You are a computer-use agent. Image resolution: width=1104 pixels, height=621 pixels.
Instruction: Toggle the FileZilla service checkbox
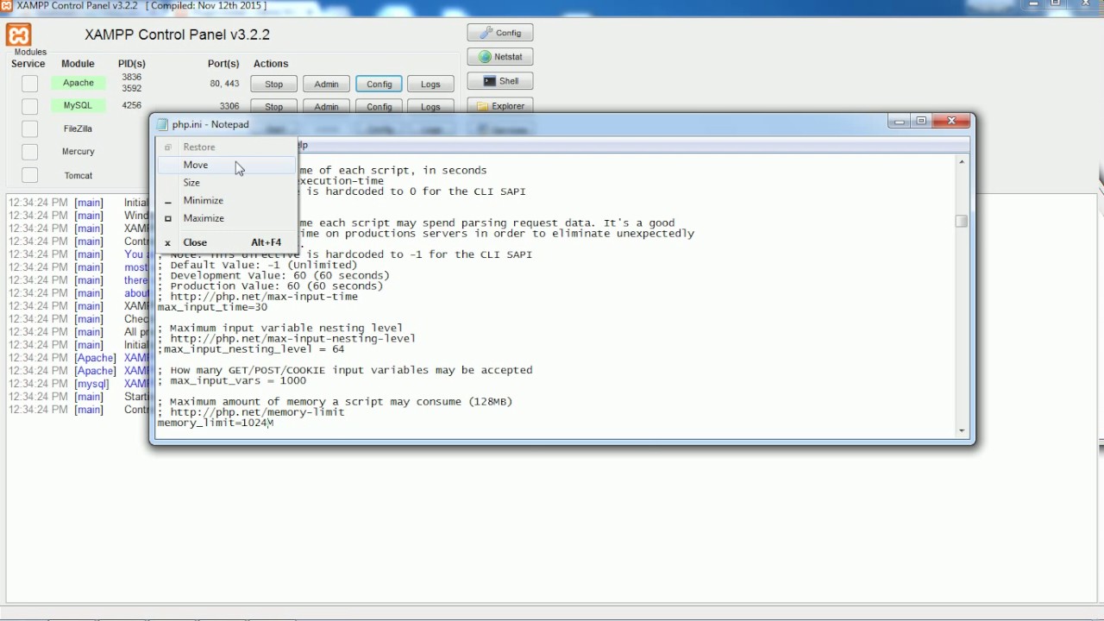(30, 129)
